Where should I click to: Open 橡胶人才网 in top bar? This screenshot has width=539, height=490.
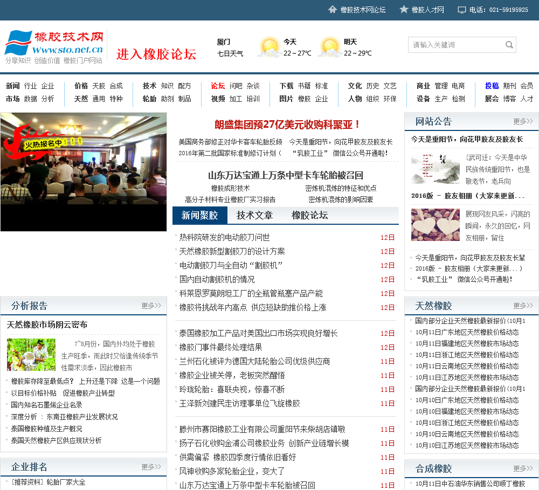pos(427,10)
